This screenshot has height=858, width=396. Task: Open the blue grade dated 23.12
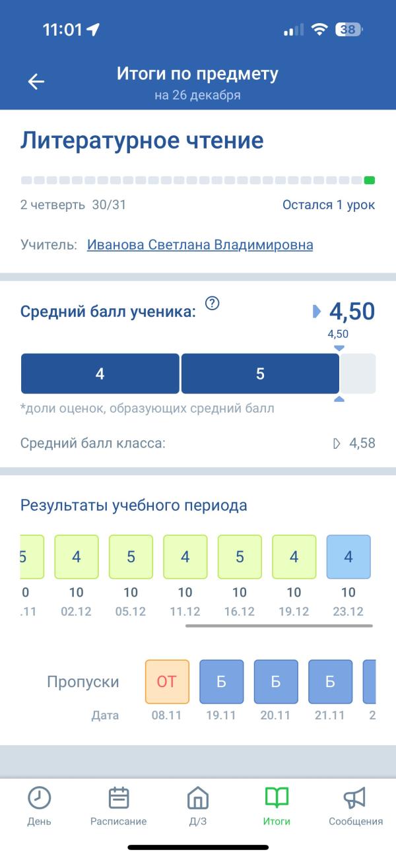point(348,557)
